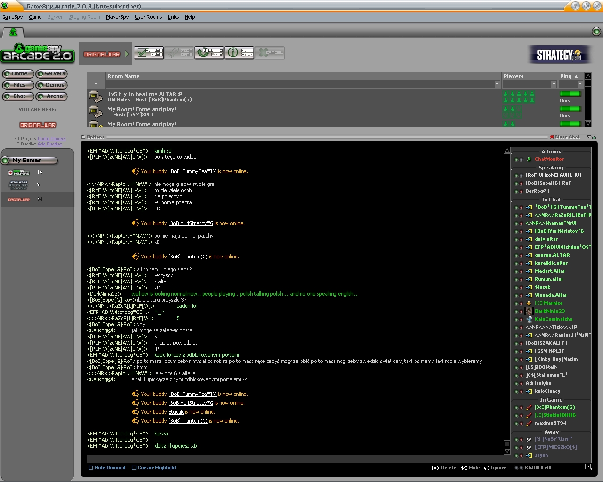Toggle the Options box above chat

coord(83,137)
